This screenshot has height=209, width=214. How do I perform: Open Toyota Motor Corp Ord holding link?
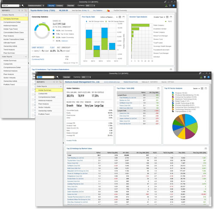(x=75, y=161)
